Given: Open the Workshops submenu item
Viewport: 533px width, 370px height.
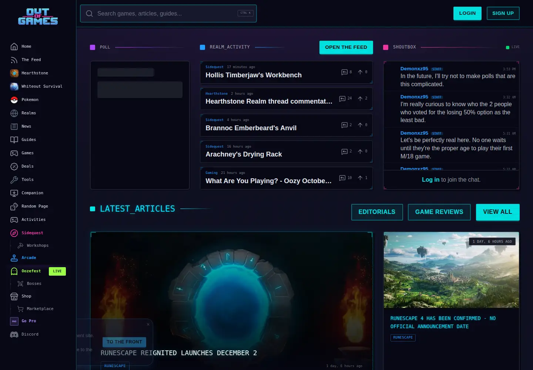Looking at the screenshot, I should [38, 246].
